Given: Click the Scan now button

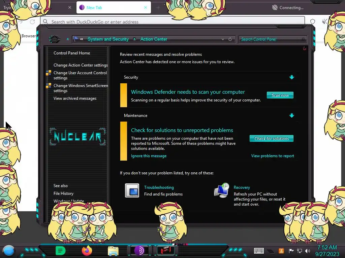Looking at the screenshot, I should click(280, 95).
